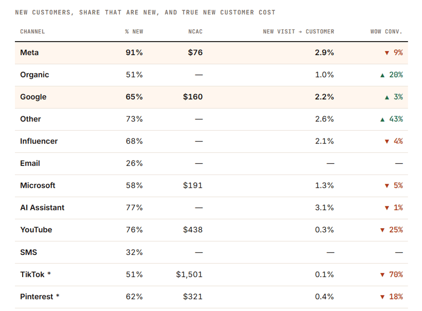Click the WOW CONV. column header

click(386, 31)
